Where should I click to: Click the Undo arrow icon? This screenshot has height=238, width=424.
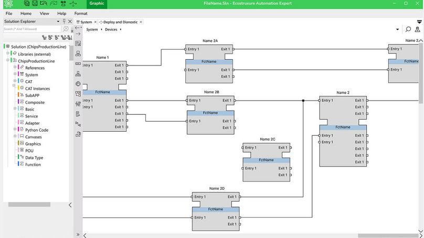tap(45, 4)
